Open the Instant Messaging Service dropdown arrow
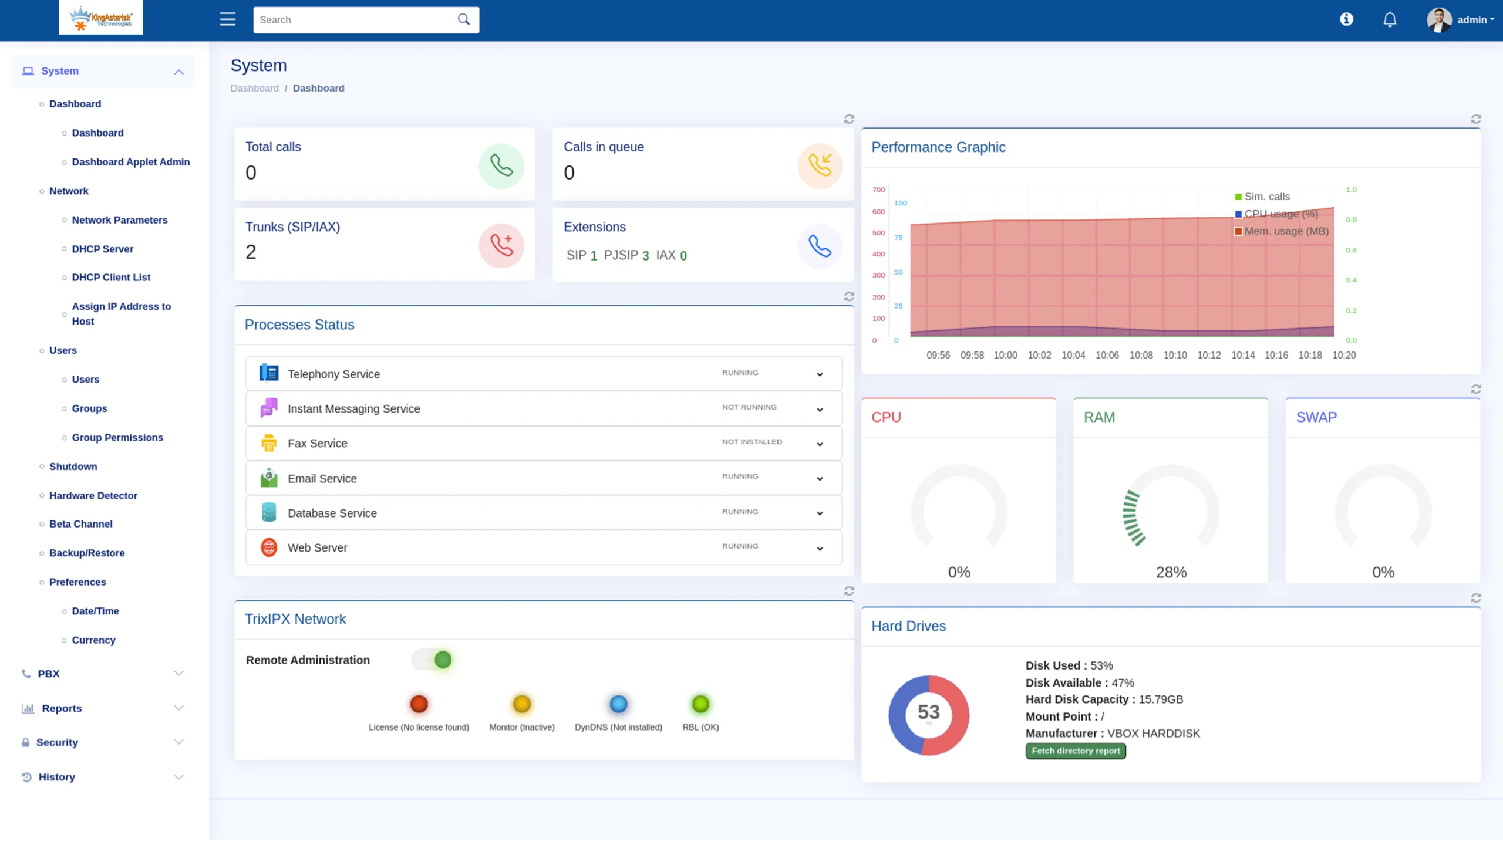This screenshot has width=1503, height=845. [820, 410]
